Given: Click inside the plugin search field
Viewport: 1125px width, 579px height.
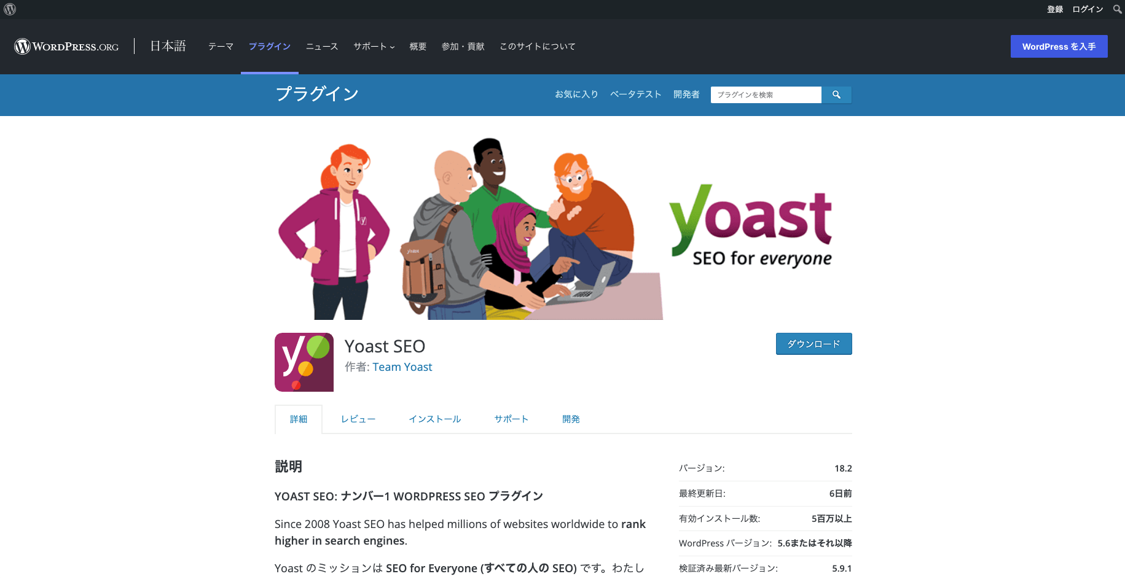Looking at the screenshot, I should 765,95.
